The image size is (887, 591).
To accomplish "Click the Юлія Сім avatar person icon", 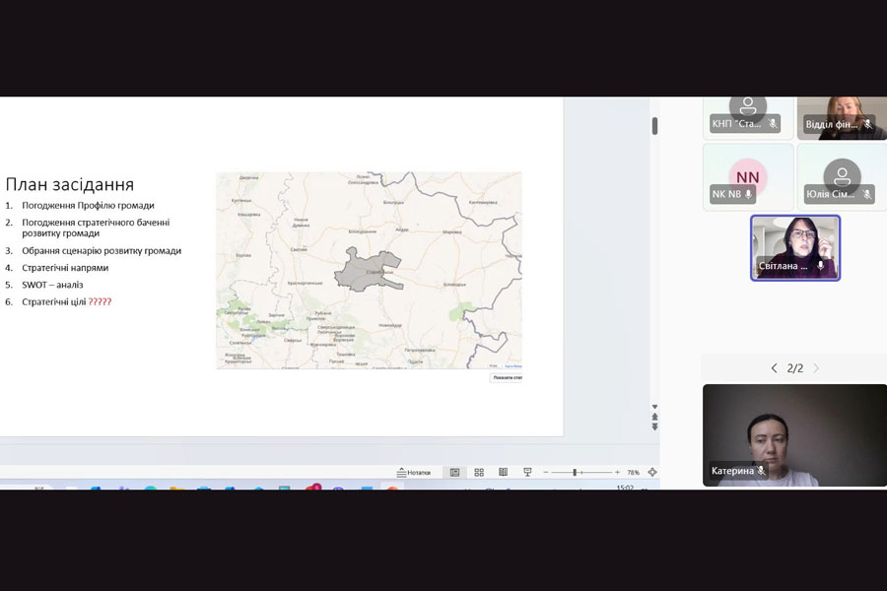I will tap(842, 176).
